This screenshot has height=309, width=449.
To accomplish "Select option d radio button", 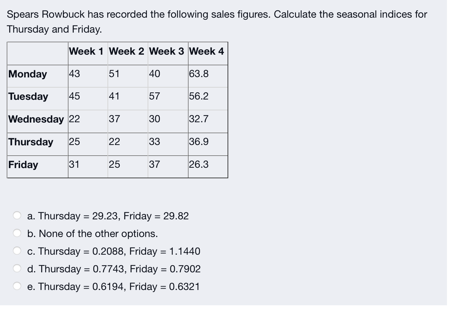I will pos(17,268).
